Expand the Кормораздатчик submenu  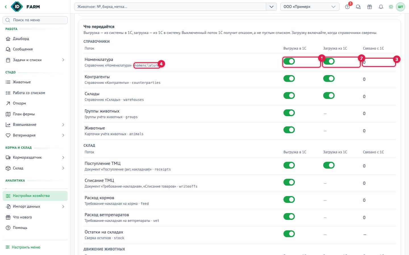point(63,158)
